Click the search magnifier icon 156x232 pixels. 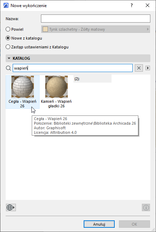pos(8,68)
